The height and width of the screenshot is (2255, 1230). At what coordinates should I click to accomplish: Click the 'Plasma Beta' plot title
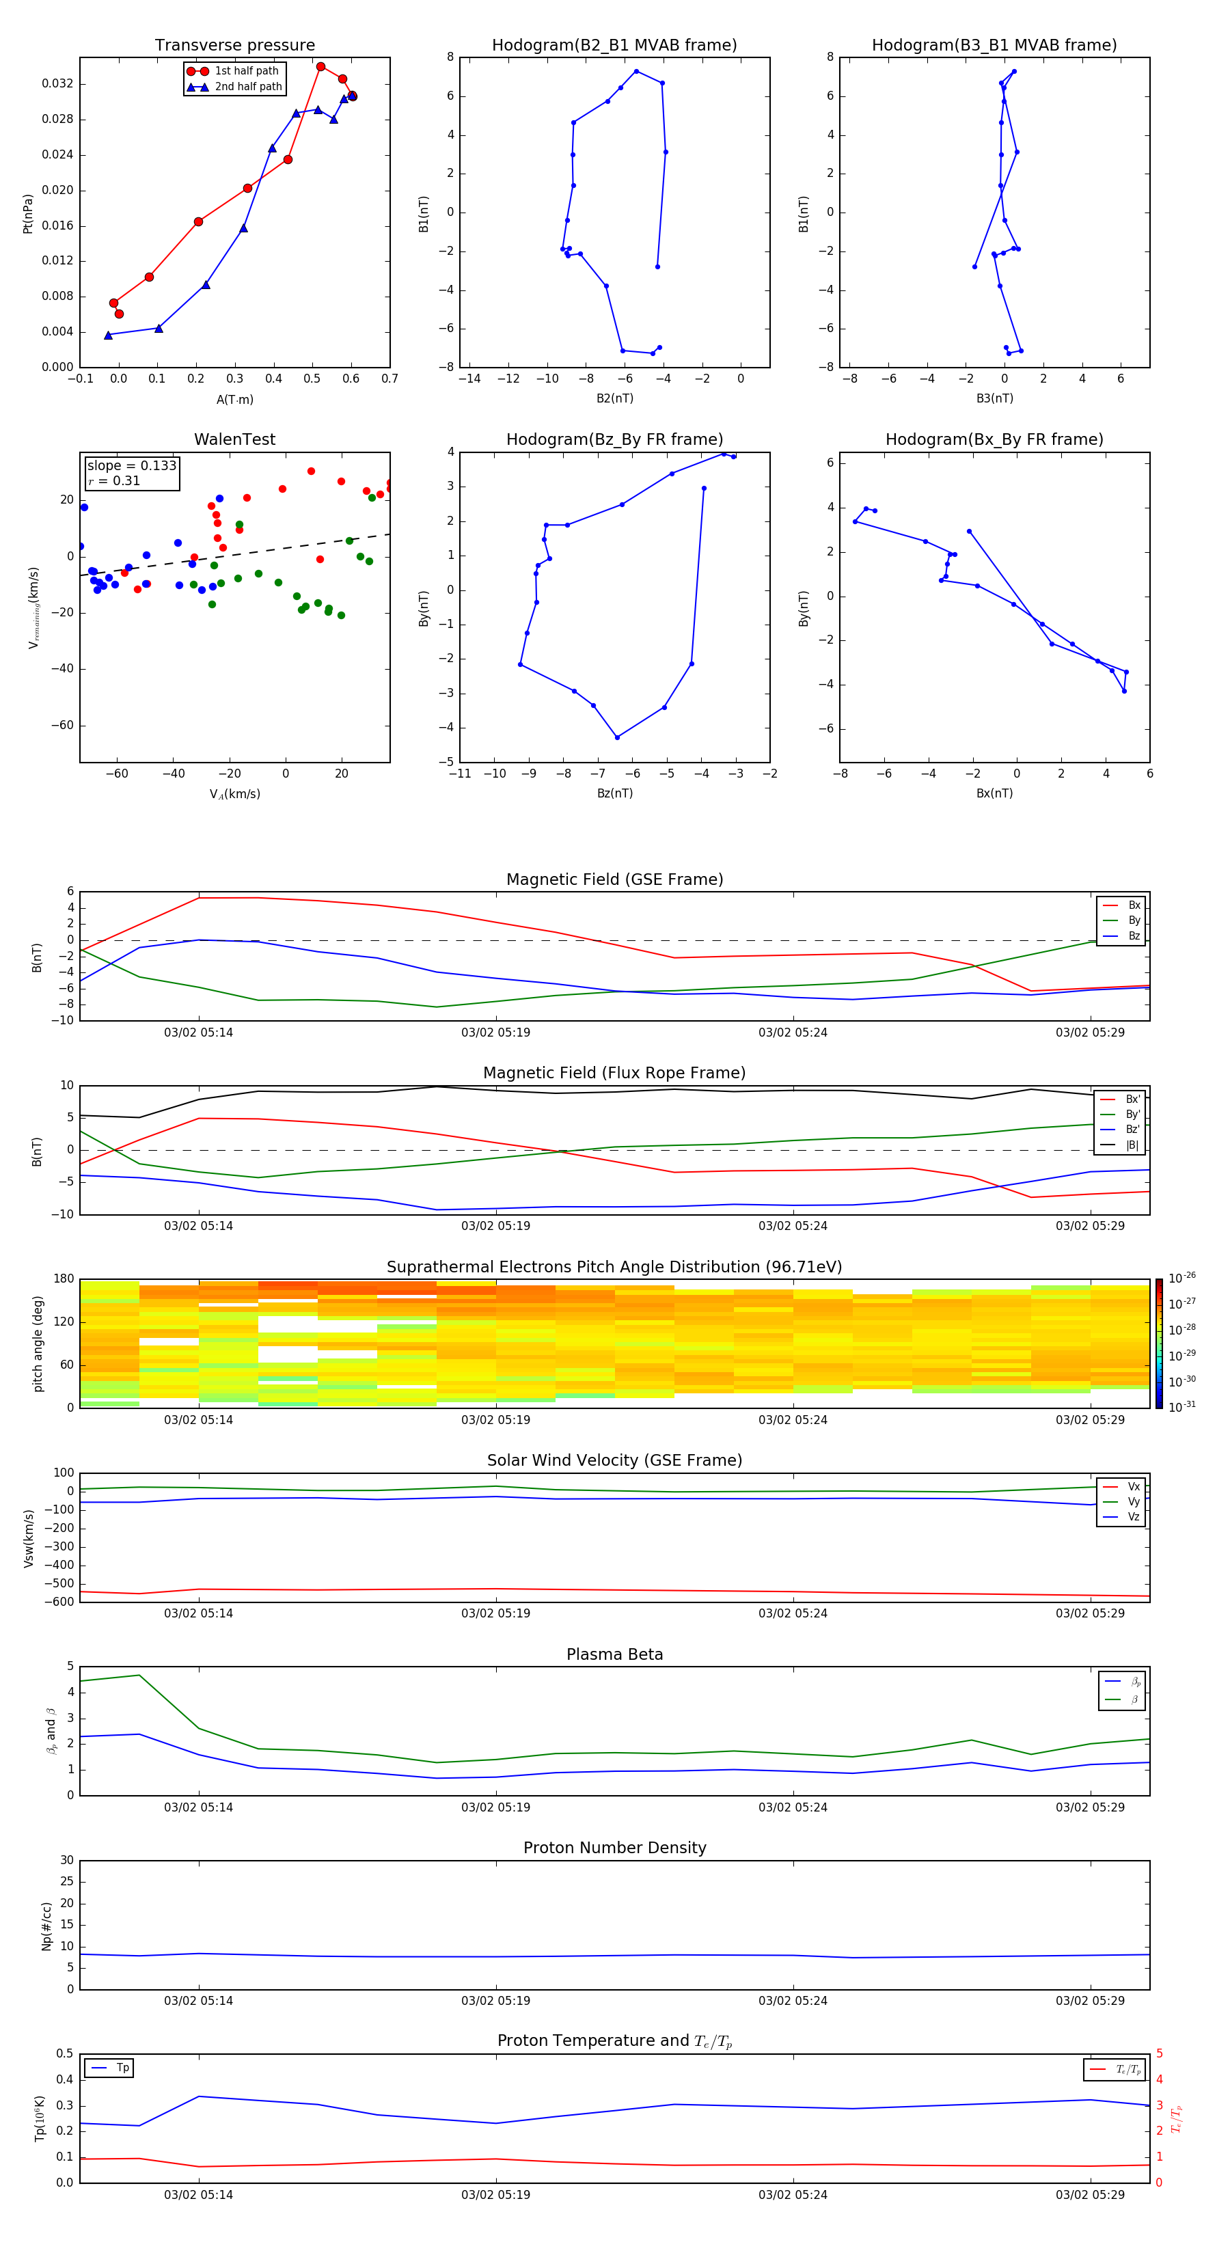(x=614, y=1654)
